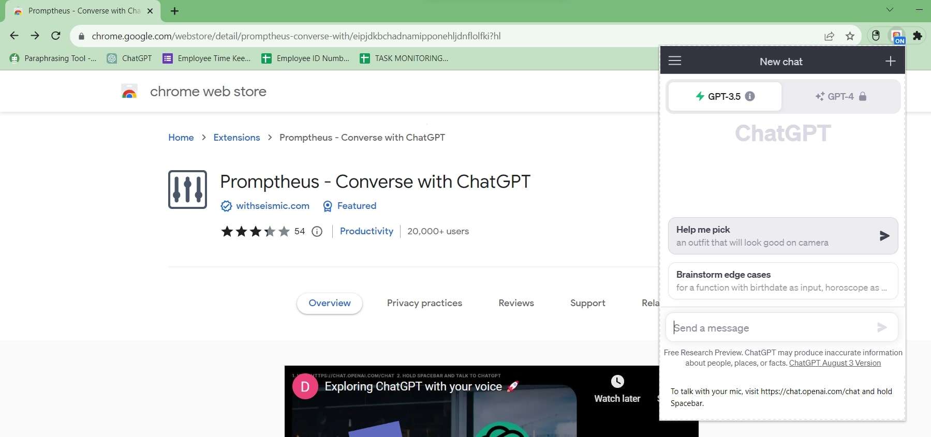Viewport: 931px width, 437px height.
Task: Open a new browser tab
Action: [174, 11]
